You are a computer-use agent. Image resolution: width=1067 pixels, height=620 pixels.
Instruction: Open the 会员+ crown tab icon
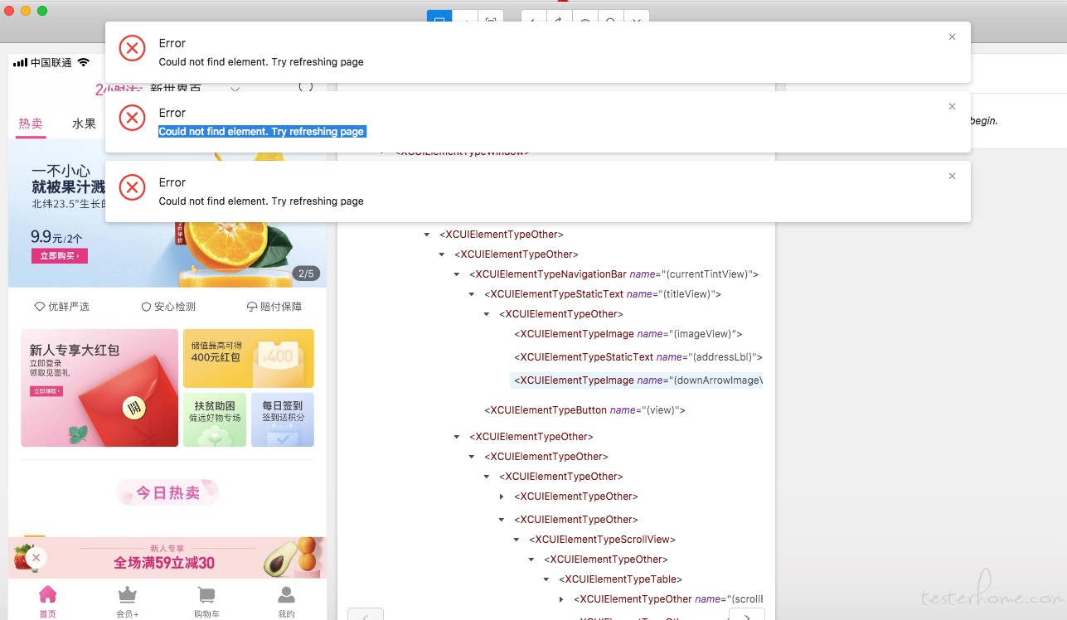click(x=127, y=594)
